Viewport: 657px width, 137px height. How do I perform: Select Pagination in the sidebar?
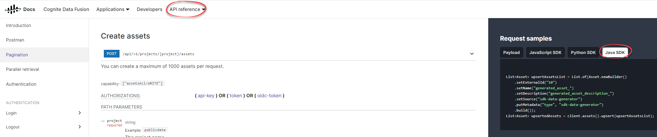click(x=17, y=55)
